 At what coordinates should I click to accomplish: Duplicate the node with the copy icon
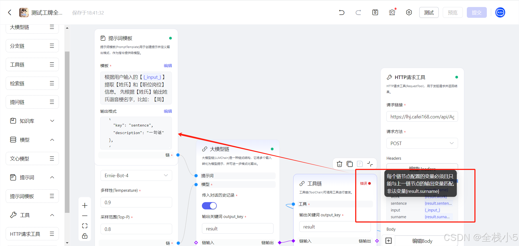pos(350,164)
